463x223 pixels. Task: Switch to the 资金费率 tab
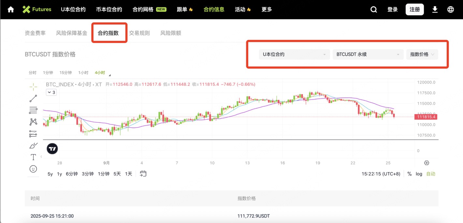[35, 33]
